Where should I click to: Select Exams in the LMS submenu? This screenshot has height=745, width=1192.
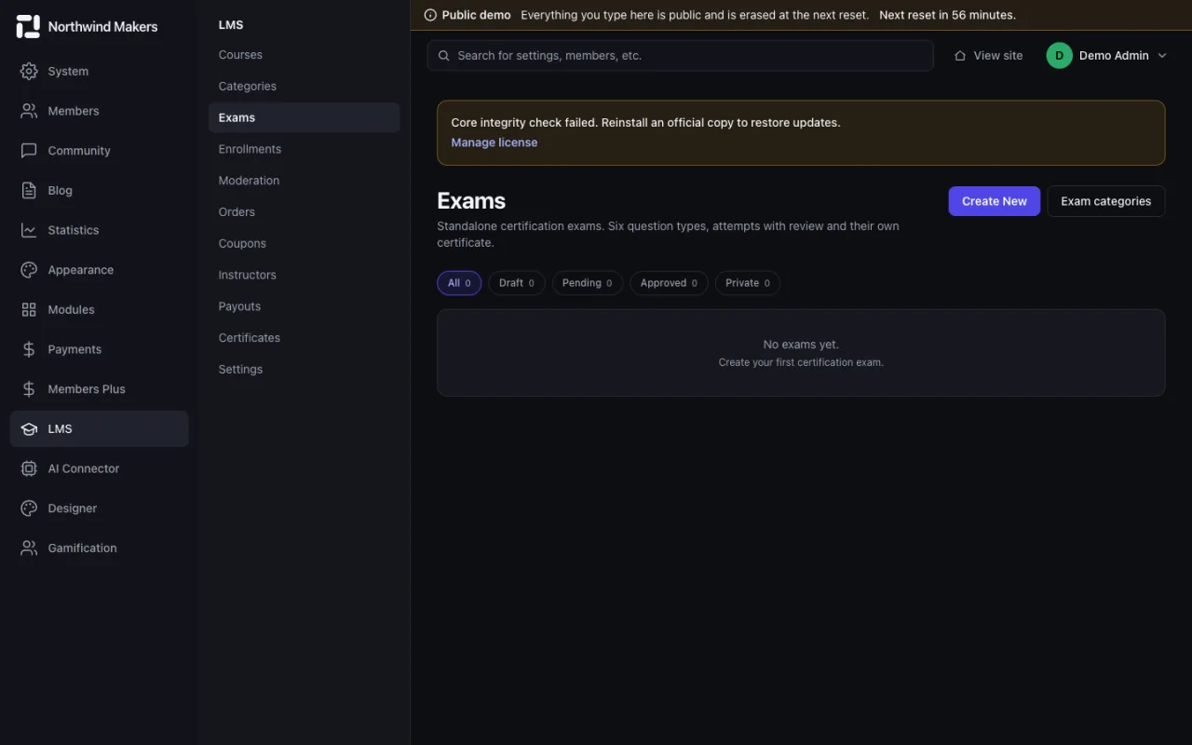305,117
